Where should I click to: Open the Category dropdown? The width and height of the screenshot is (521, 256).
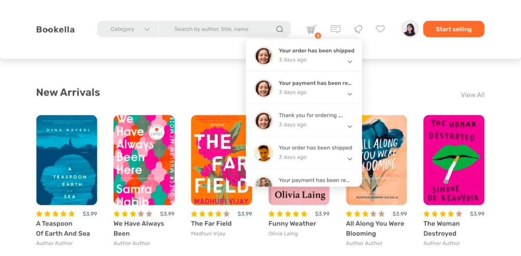128,29
